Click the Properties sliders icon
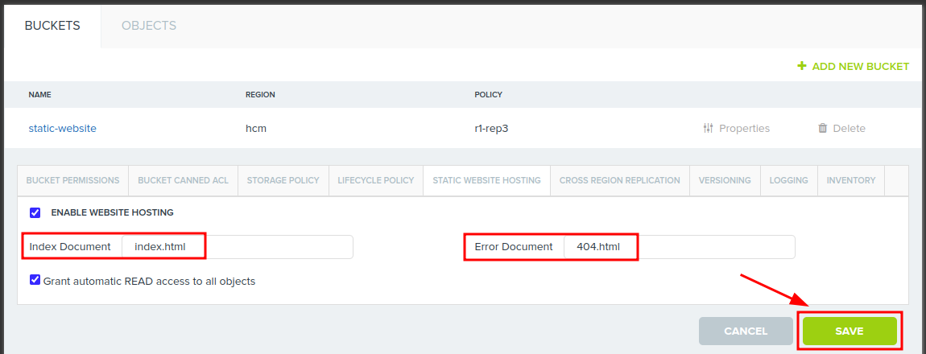This screenshot has height=354, width=926. [709, 128]
